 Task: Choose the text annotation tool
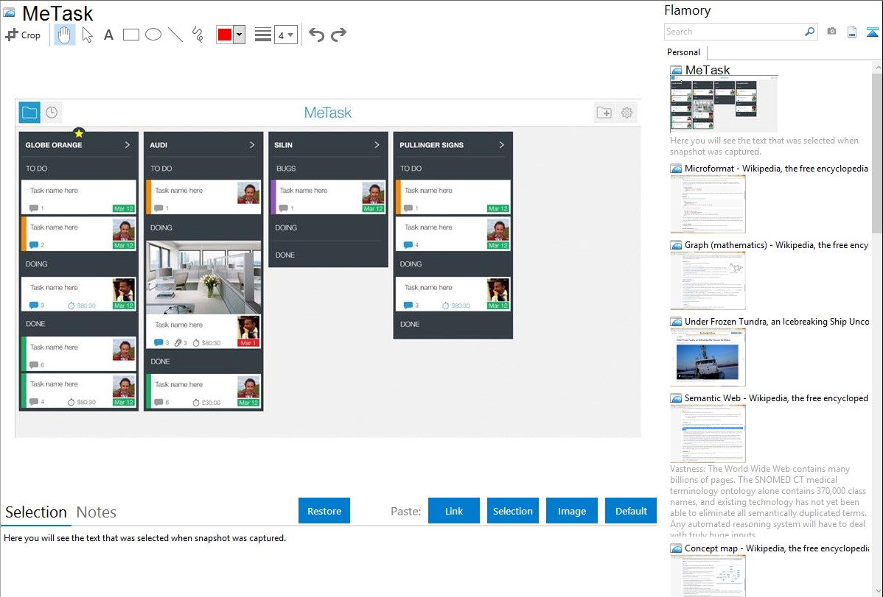coord(108,35)
